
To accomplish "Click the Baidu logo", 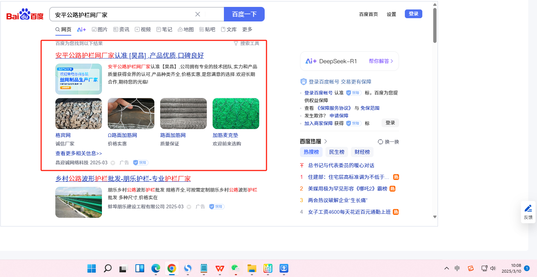I will (25, 15).
